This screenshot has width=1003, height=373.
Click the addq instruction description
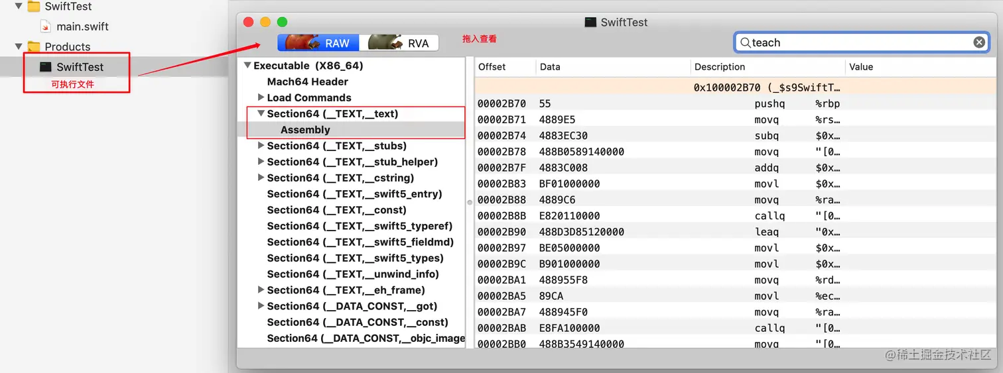click(767, 168)
